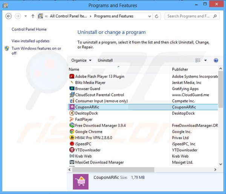
Task: Click the Adobe Flash Player 13 Plugin icon
Action: click(x=72, y=76)
